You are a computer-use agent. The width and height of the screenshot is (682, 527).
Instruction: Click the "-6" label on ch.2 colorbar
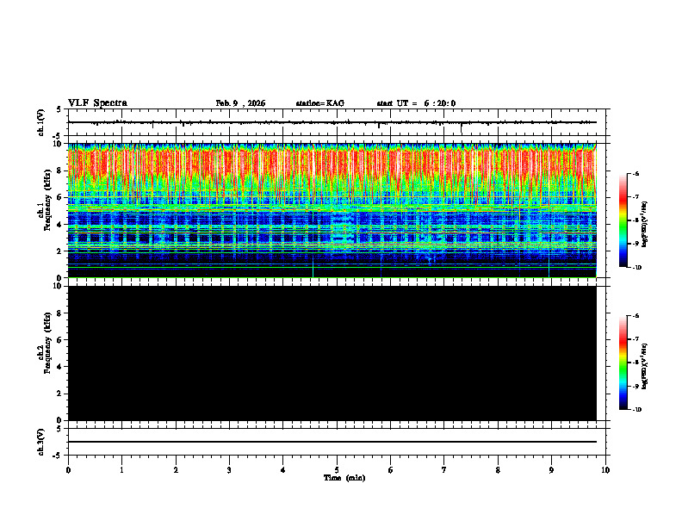coord(635,316)
